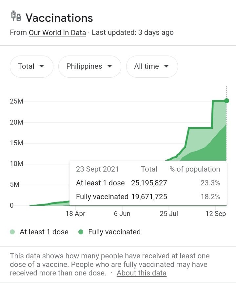This screenshot has width=236, height=283.
Task: Click the 25,195,827 total in tooltip
Action: (x=149, y=183)
